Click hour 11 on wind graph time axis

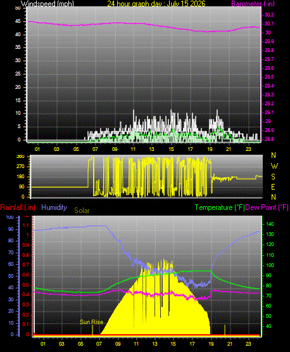[x=133, y=149]
